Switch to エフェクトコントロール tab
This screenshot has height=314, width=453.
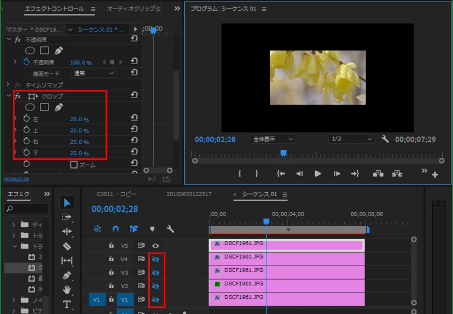coord(54,9)
